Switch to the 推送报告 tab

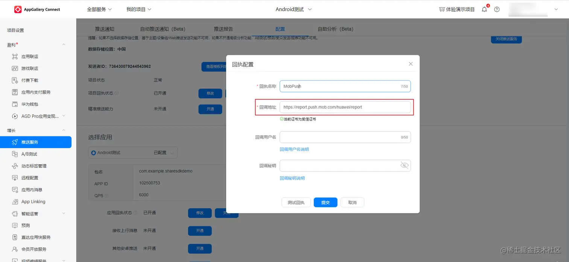point(224,29)
